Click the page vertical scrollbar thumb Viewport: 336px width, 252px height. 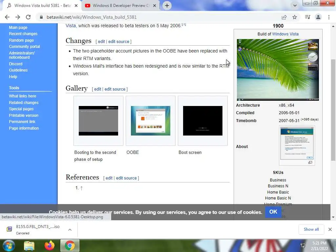[x=333, y=110]
